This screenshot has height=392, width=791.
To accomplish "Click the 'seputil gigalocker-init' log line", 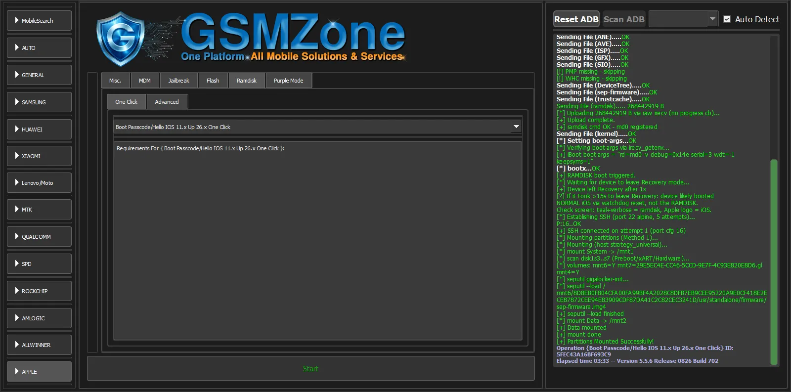I will [593, 279].
